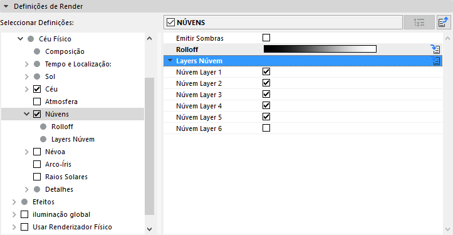Enable Núvem Layer 6 checkbox
Screen dimensions: 453x235
tap(266, 128)
